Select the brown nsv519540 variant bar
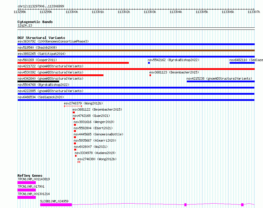The height and width of the screenshot is (208, 263). click(x=136, y=50)
